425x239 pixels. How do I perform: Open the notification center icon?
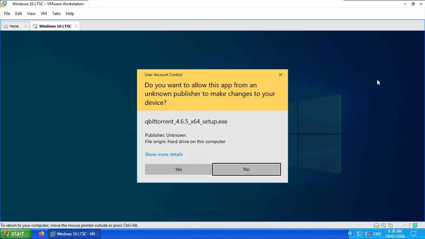click(414, 234)
